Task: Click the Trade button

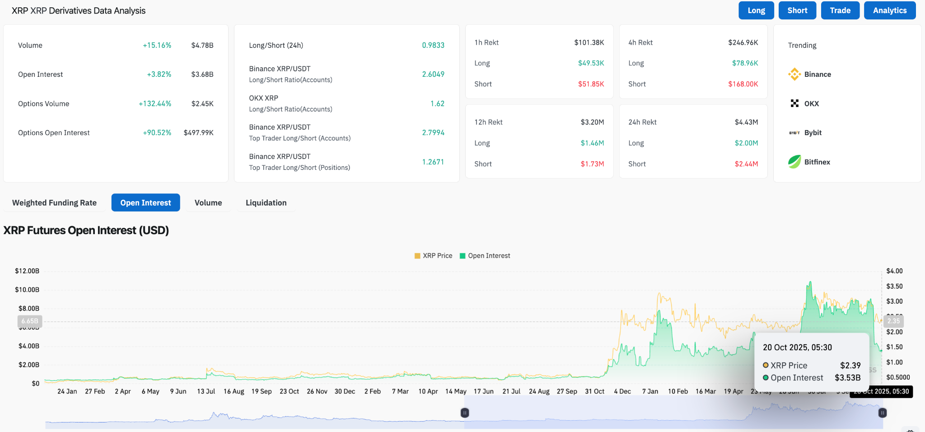Action: coord(840,10)
